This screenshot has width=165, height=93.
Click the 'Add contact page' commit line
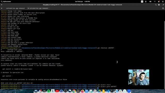coord(11,37)
